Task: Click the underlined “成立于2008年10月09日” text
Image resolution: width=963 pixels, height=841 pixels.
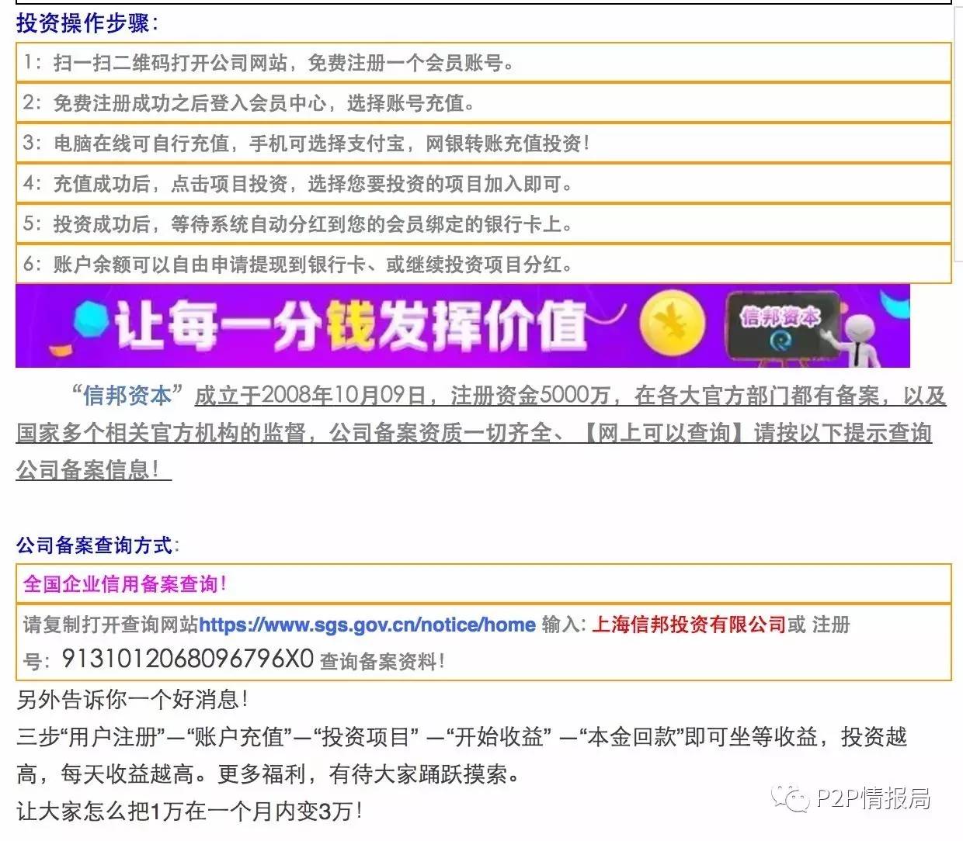Action: pos(310,396)
